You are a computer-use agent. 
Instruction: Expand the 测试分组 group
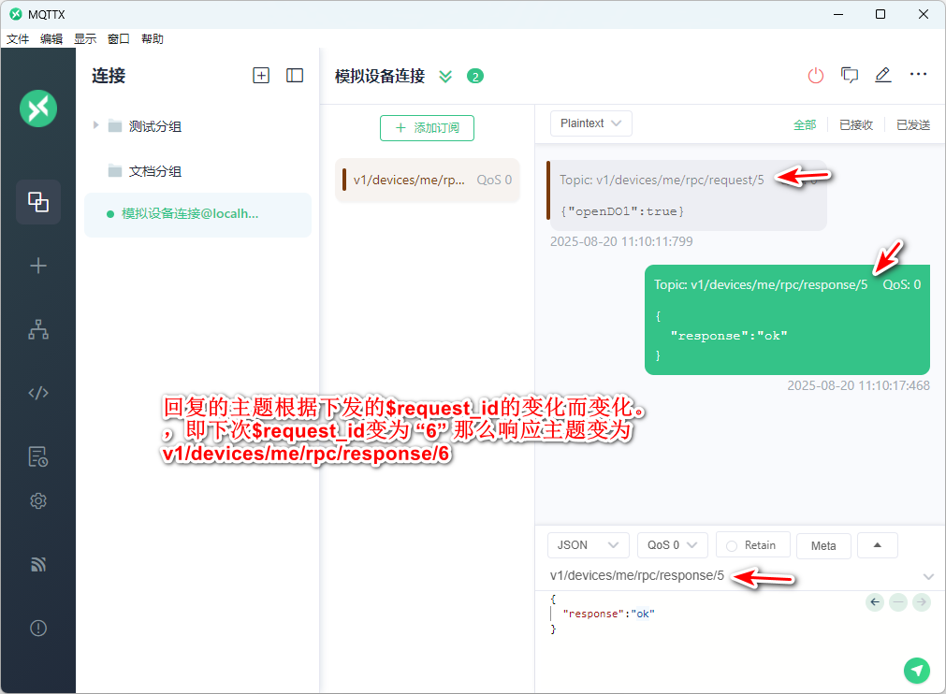tap(95, 125)
